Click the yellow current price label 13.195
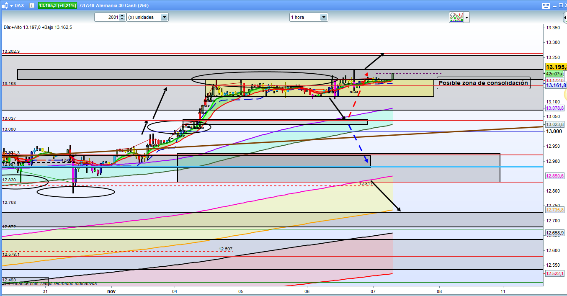This screenshot has height=296, width=567. tap(556, 67)
